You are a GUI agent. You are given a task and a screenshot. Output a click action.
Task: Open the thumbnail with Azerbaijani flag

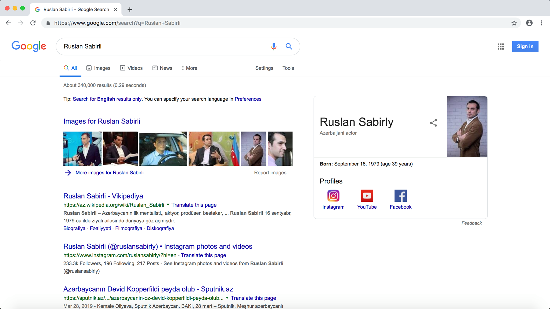[x=214, y=149]
